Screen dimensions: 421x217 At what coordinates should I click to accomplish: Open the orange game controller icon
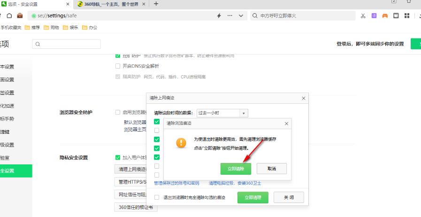point(385,15)
